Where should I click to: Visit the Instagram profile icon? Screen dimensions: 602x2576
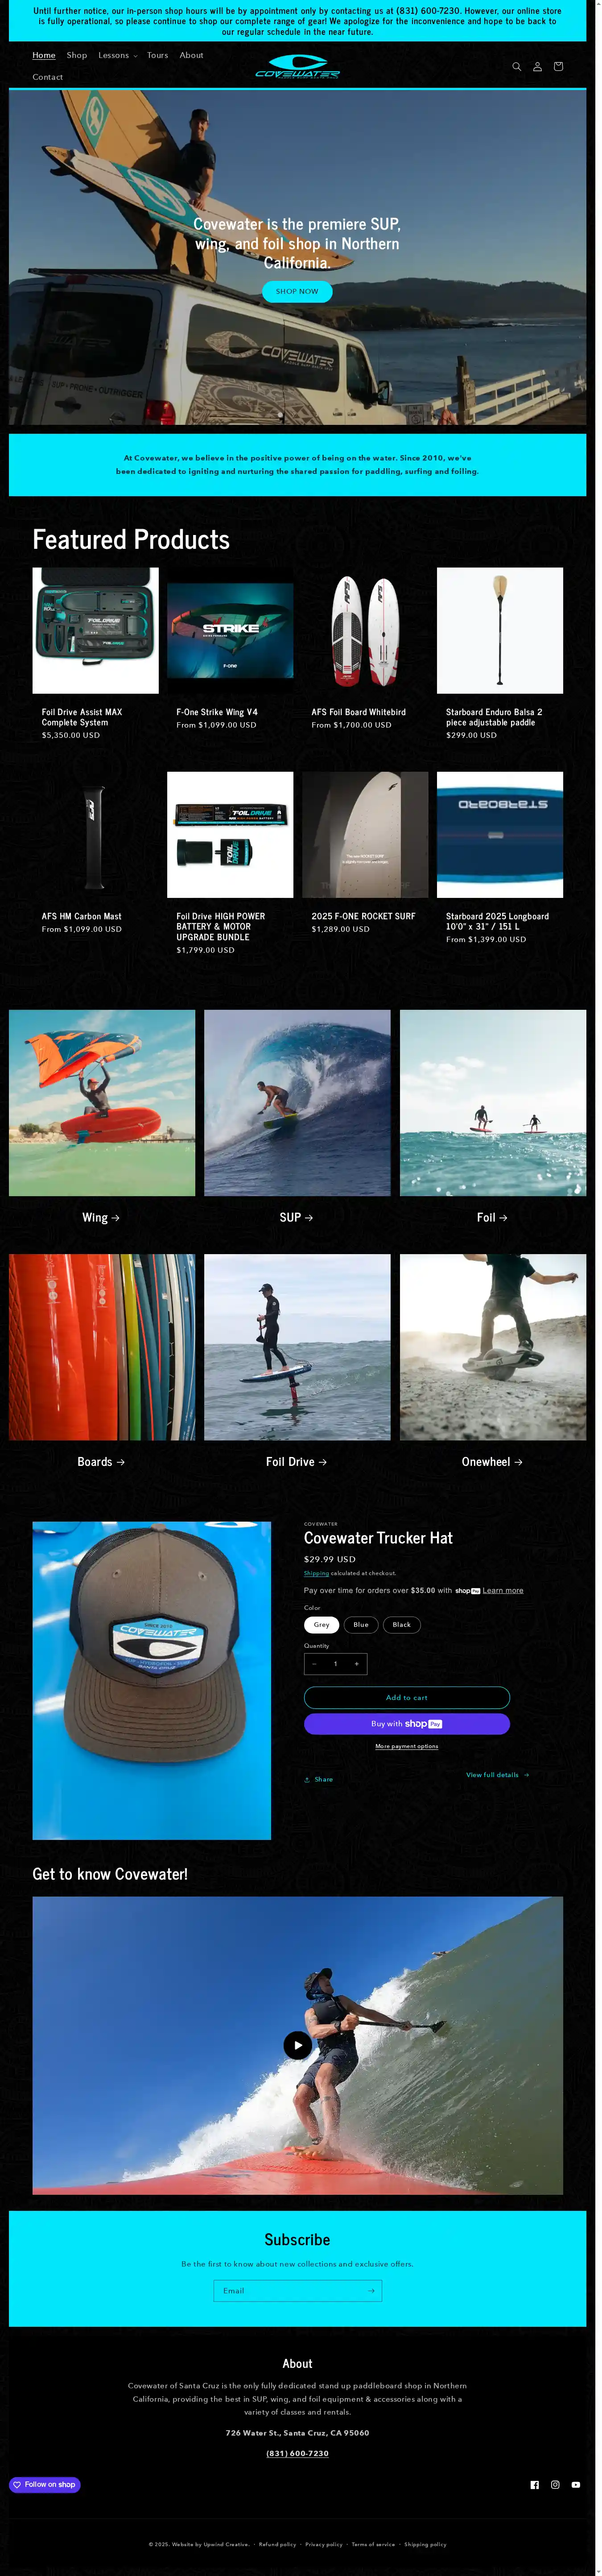tap(555, 2484)
